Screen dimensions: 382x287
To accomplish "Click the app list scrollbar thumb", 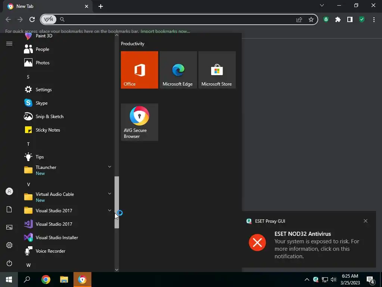I will (117, 202).
